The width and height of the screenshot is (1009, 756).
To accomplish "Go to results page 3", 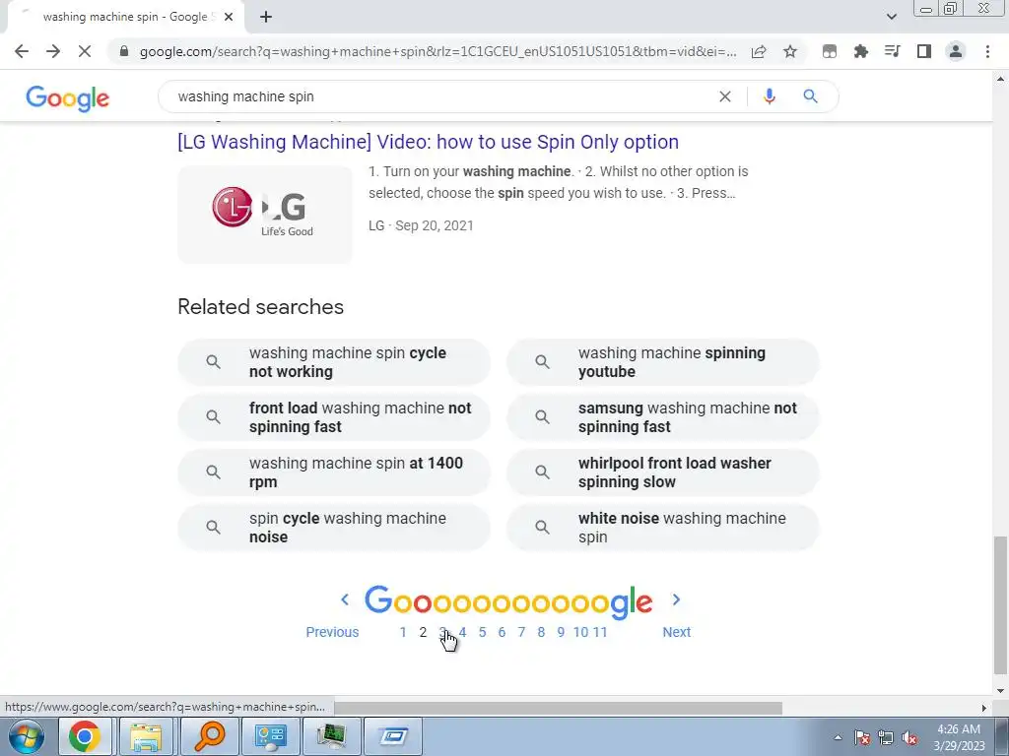I will pos(442,632).
